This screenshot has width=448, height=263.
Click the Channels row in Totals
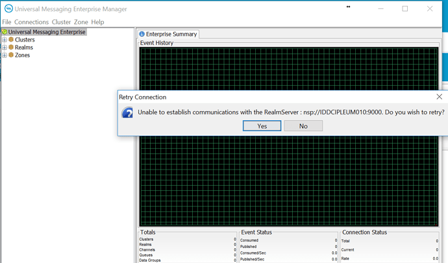[188, 249]
